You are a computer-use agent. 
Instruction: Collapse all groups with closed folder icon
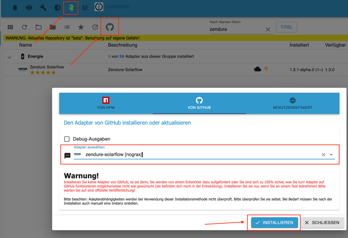(x=52, y=27)
